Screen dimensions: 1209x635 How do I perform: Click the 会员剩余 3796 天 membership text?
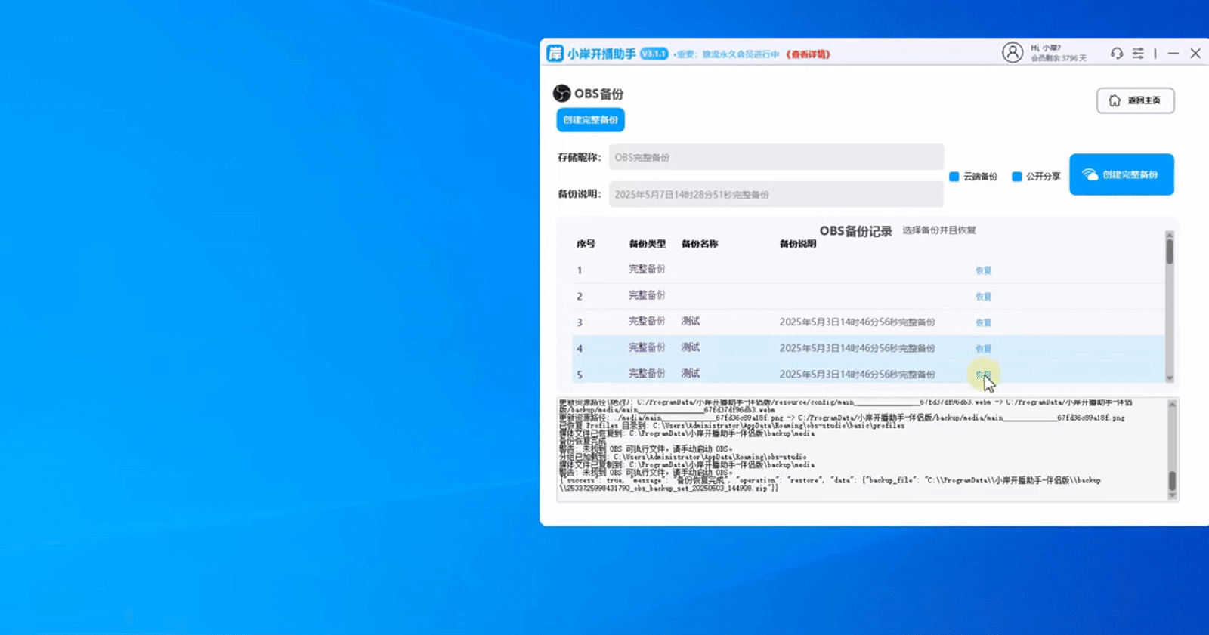1059,58
